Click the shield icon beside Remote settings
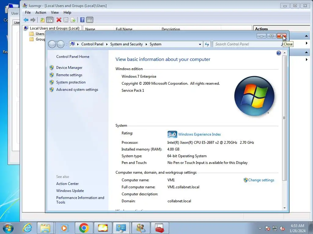Image resolution: width=313 pixels, height=234 pixels. 52,75
